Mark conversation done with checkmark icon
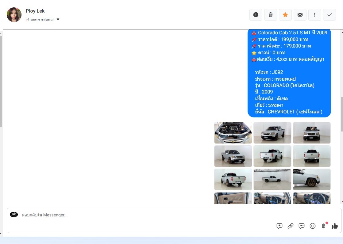Screen dimensions: 343x244 [330, 15]
